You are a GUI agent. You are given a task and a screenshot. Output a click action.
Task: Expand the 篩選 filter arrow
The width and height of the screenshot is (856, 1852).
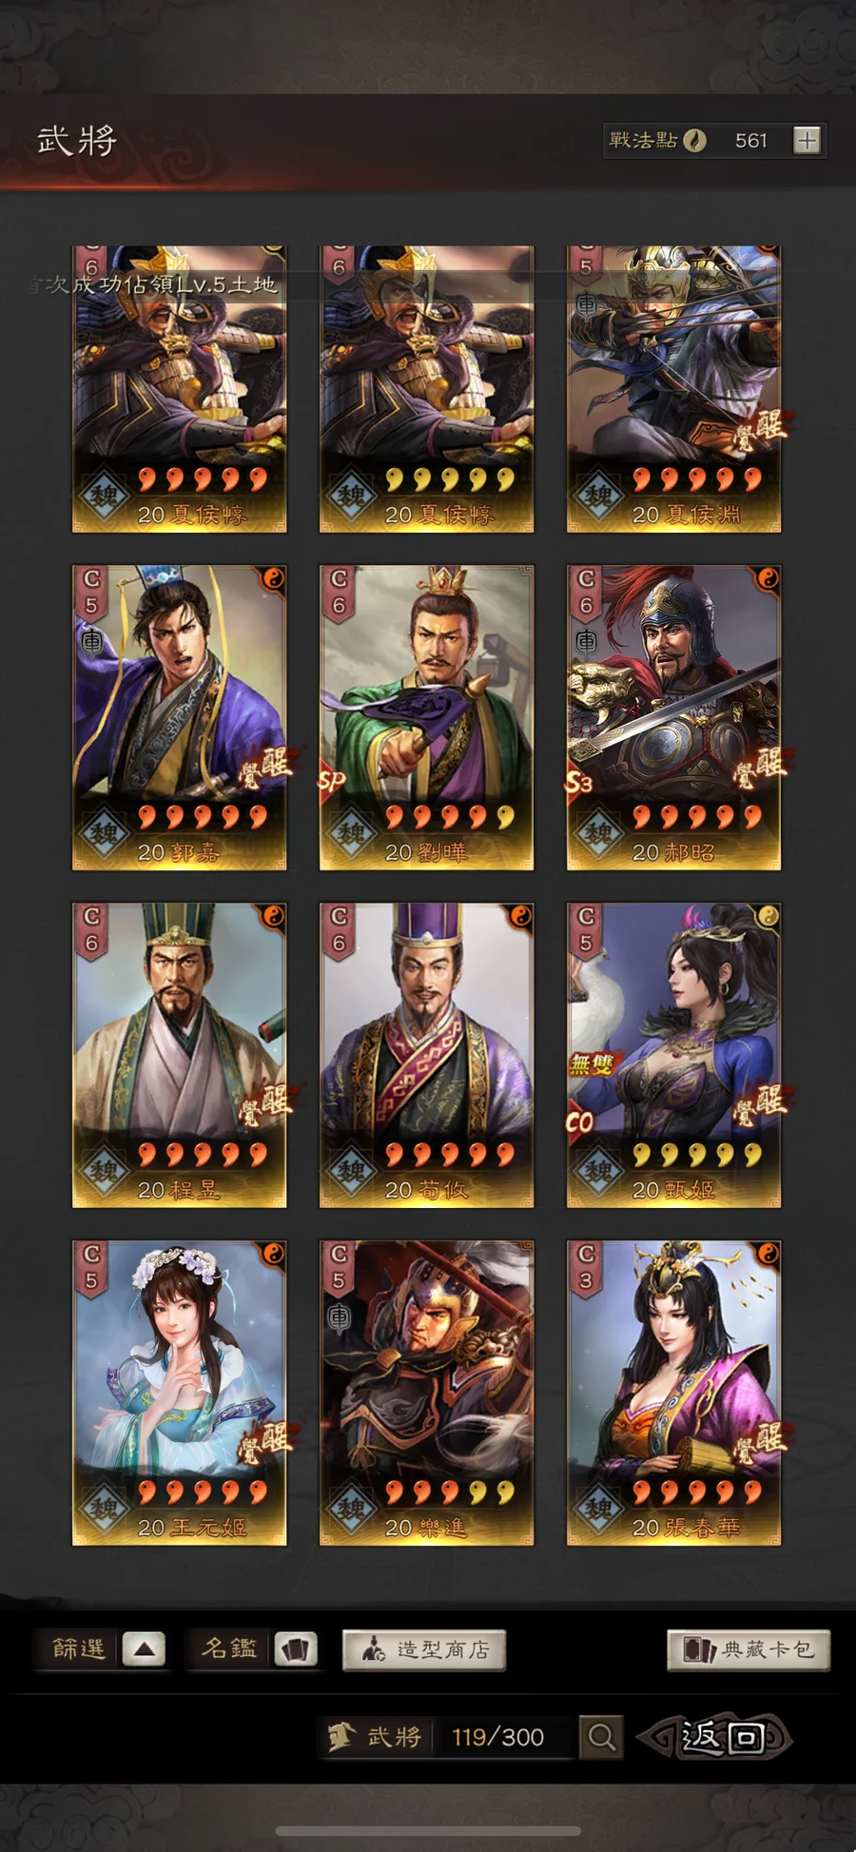[144, 1648]
